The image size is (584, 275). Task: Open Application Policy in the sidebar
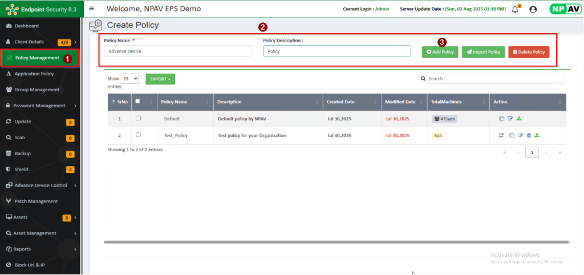34,74
